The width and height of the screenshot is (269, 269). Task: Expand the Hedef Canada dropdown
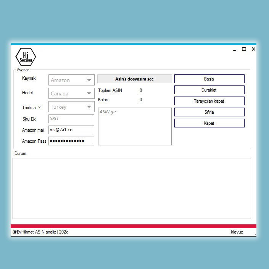(x=71, y=93)
